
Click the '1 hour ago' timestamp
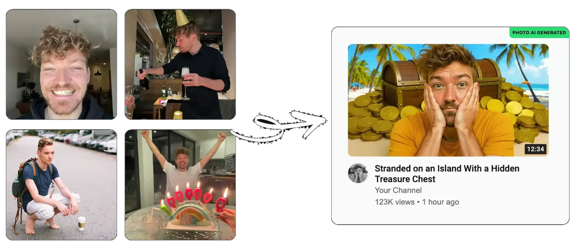441,202
